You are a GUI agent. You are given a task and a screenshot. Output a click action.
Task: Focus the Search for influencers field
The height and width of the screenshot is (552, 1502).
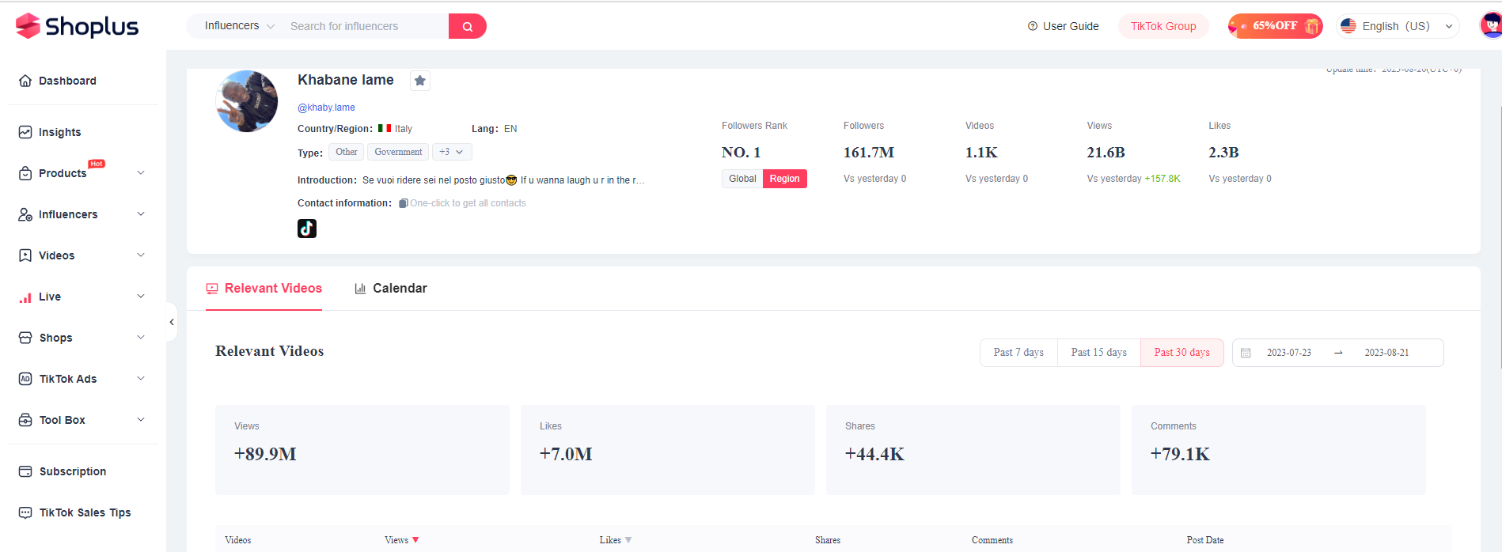tap(366, 26)
